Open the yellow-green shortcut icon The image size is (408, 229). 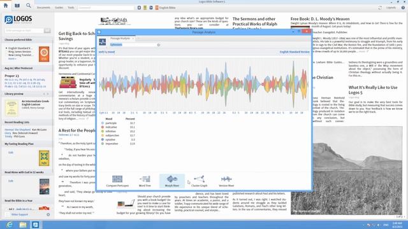point(145,8)
